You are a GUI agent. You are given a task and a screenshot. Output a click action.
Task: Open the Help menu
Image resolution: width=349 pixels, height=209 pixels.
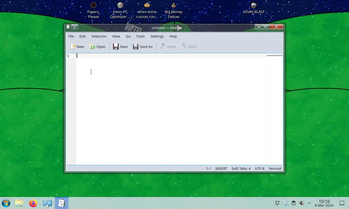[173, 36]
